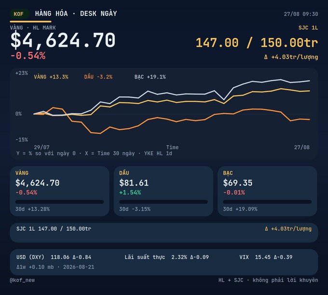Click the SJC 1L label top right
328x295 pixels.
pos(308,27)
